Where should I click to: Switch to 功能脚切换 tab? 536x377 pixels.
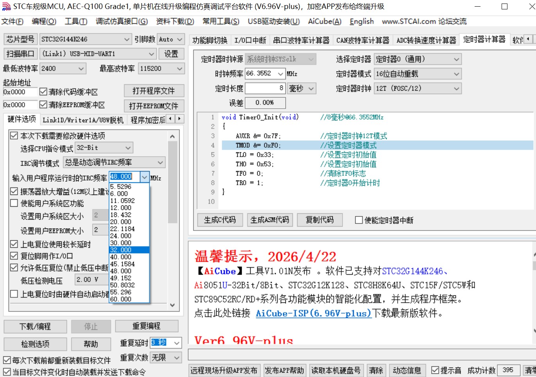pos(210,40)
